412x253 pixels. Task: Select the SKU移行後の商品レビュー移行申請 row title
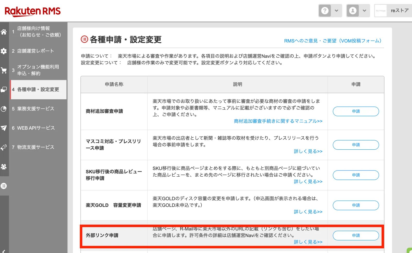(114, 175)
